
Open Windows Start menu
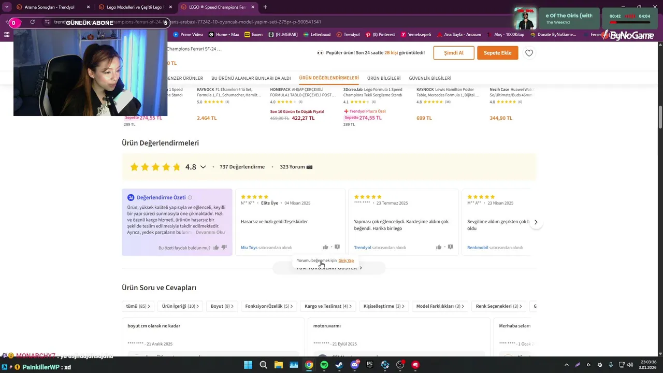[248, 365]
